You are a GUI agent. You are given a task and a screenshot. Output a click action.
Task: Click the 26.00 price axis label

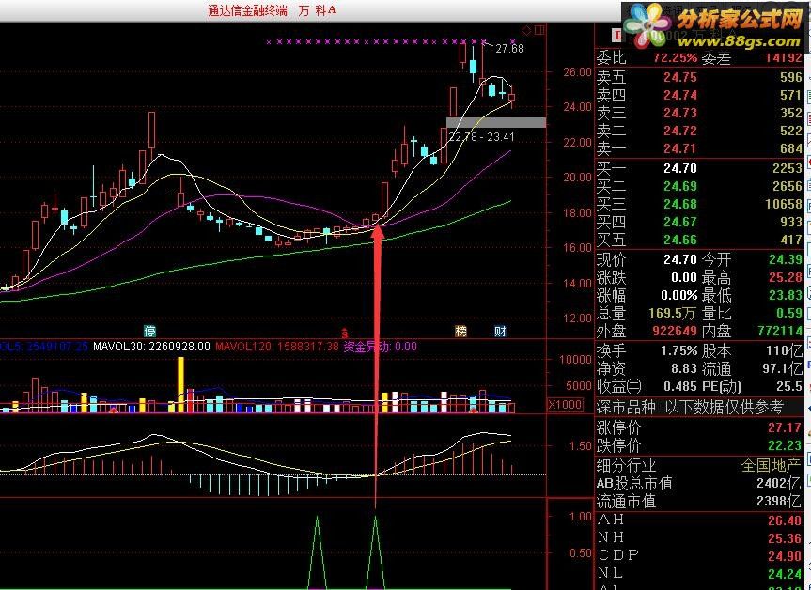tap(577, 72)
